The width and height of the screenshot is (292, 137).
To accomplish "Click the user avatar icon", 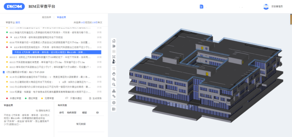I will (266, 6).
